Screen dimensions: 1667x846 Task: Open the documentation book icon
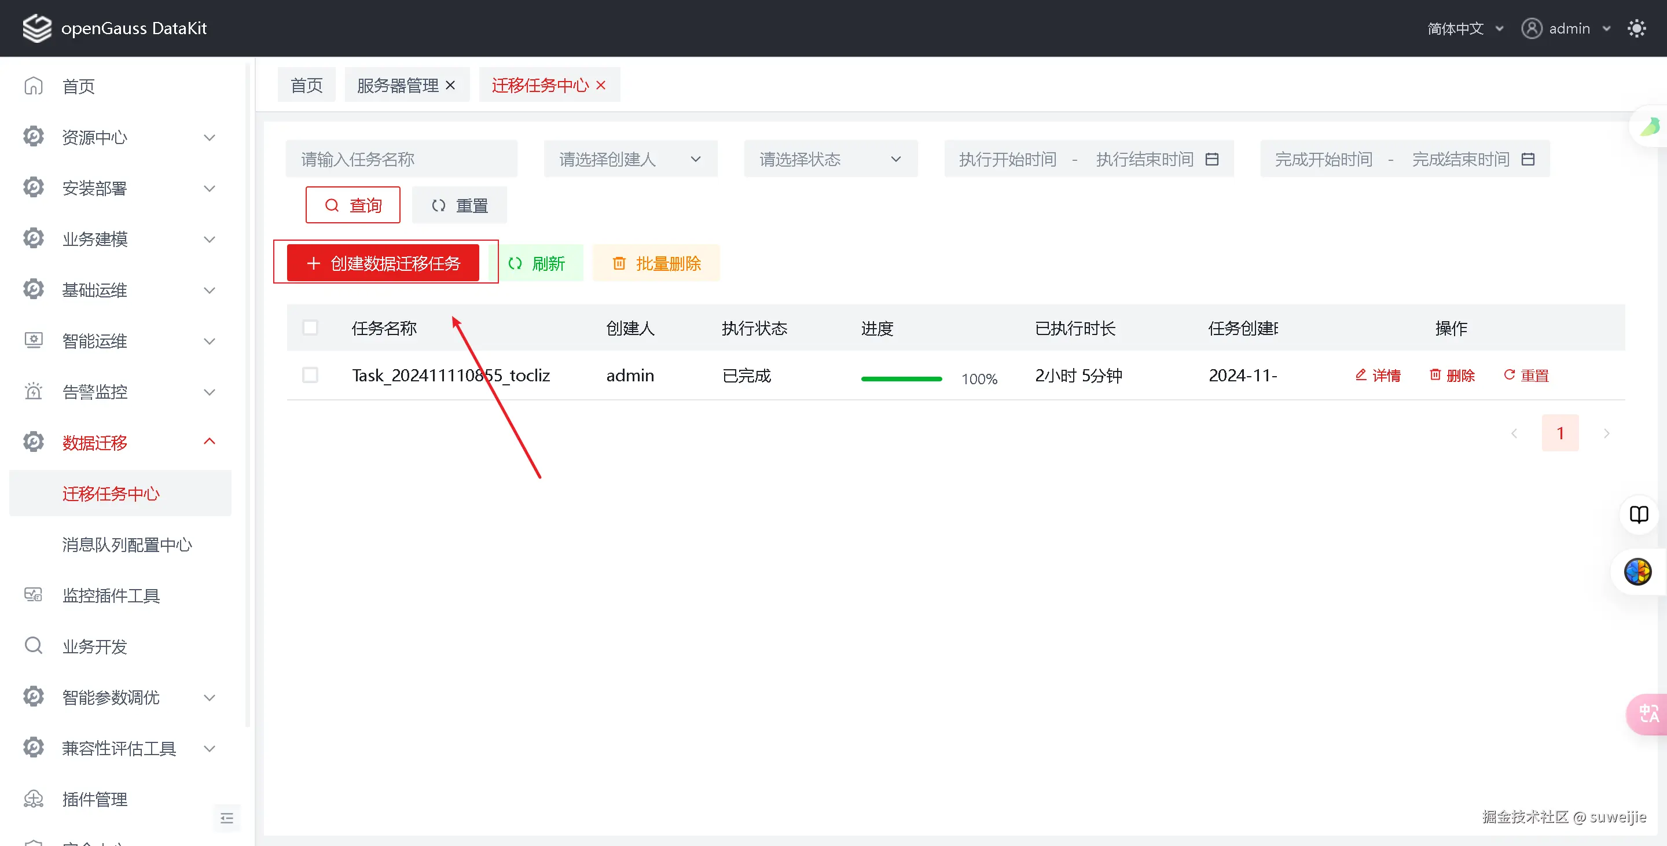click(1639, 515)
